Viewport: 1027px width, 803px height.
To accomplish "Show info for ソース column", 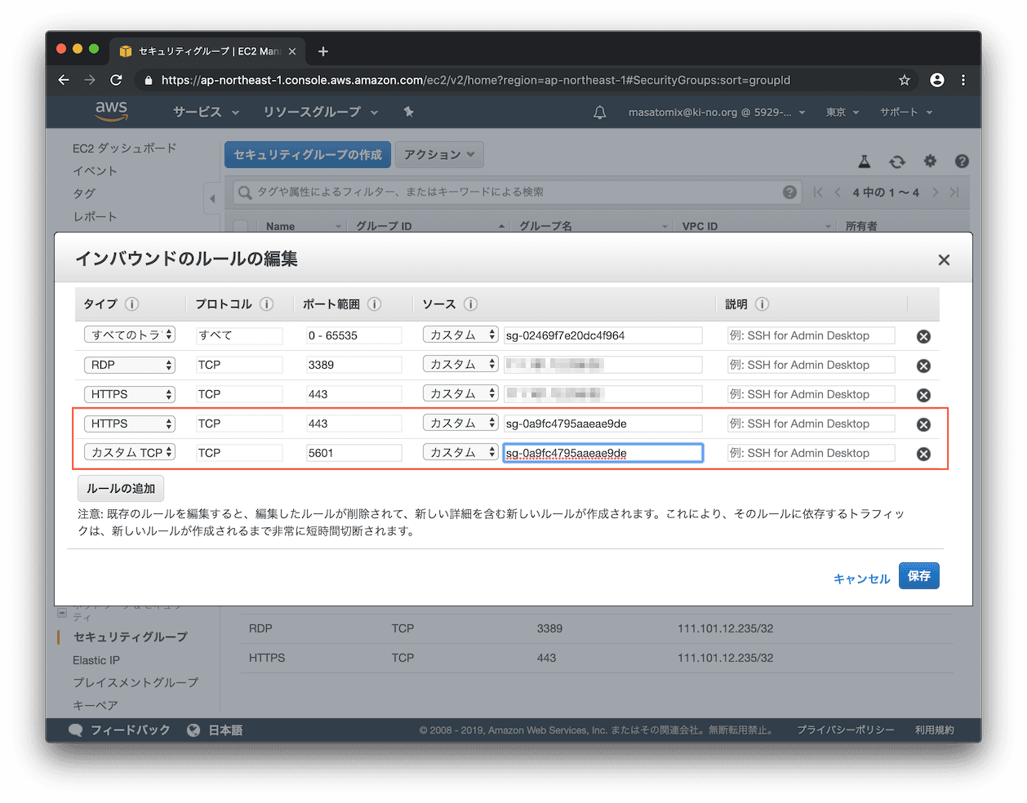I will (470, 304).
